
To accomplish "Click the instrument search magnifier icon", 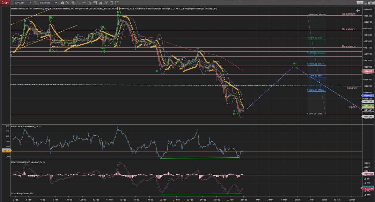I will 35,2.
